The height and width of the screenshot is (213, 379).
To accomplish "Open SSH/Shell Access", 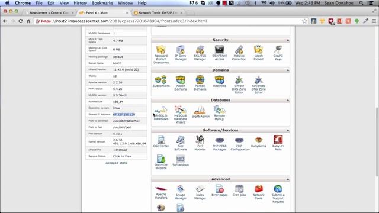I will tap(220, 53).
